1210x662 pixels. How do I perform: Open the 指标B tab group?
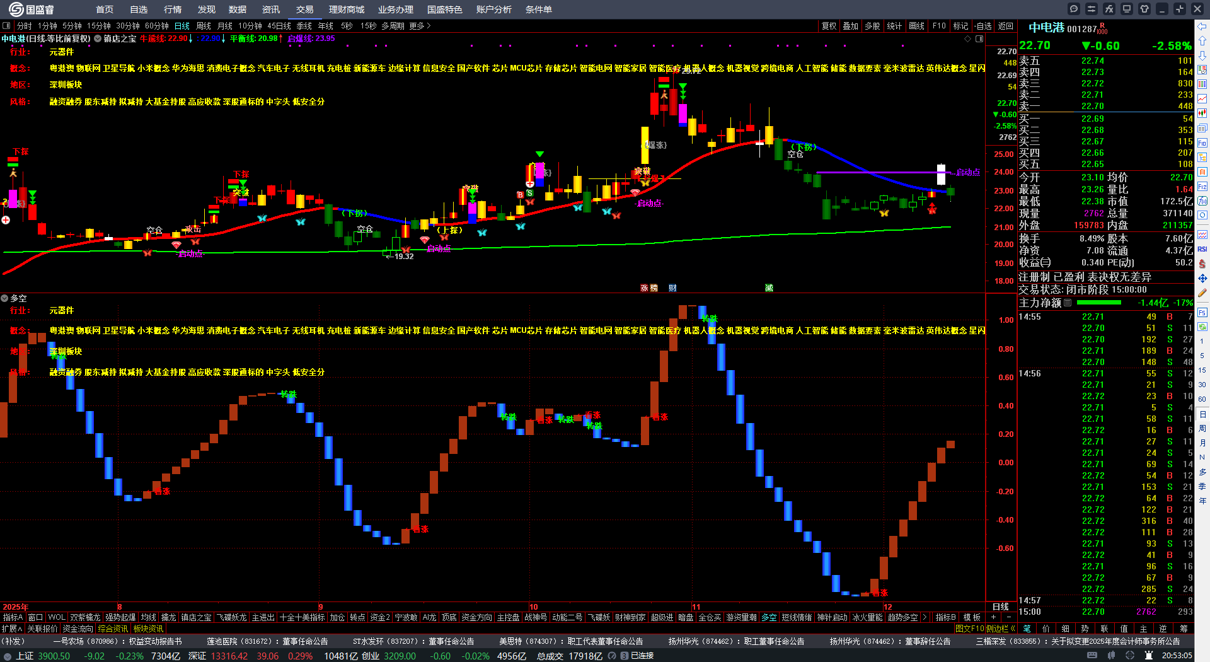pyautogui.click(x=945, y=617)
